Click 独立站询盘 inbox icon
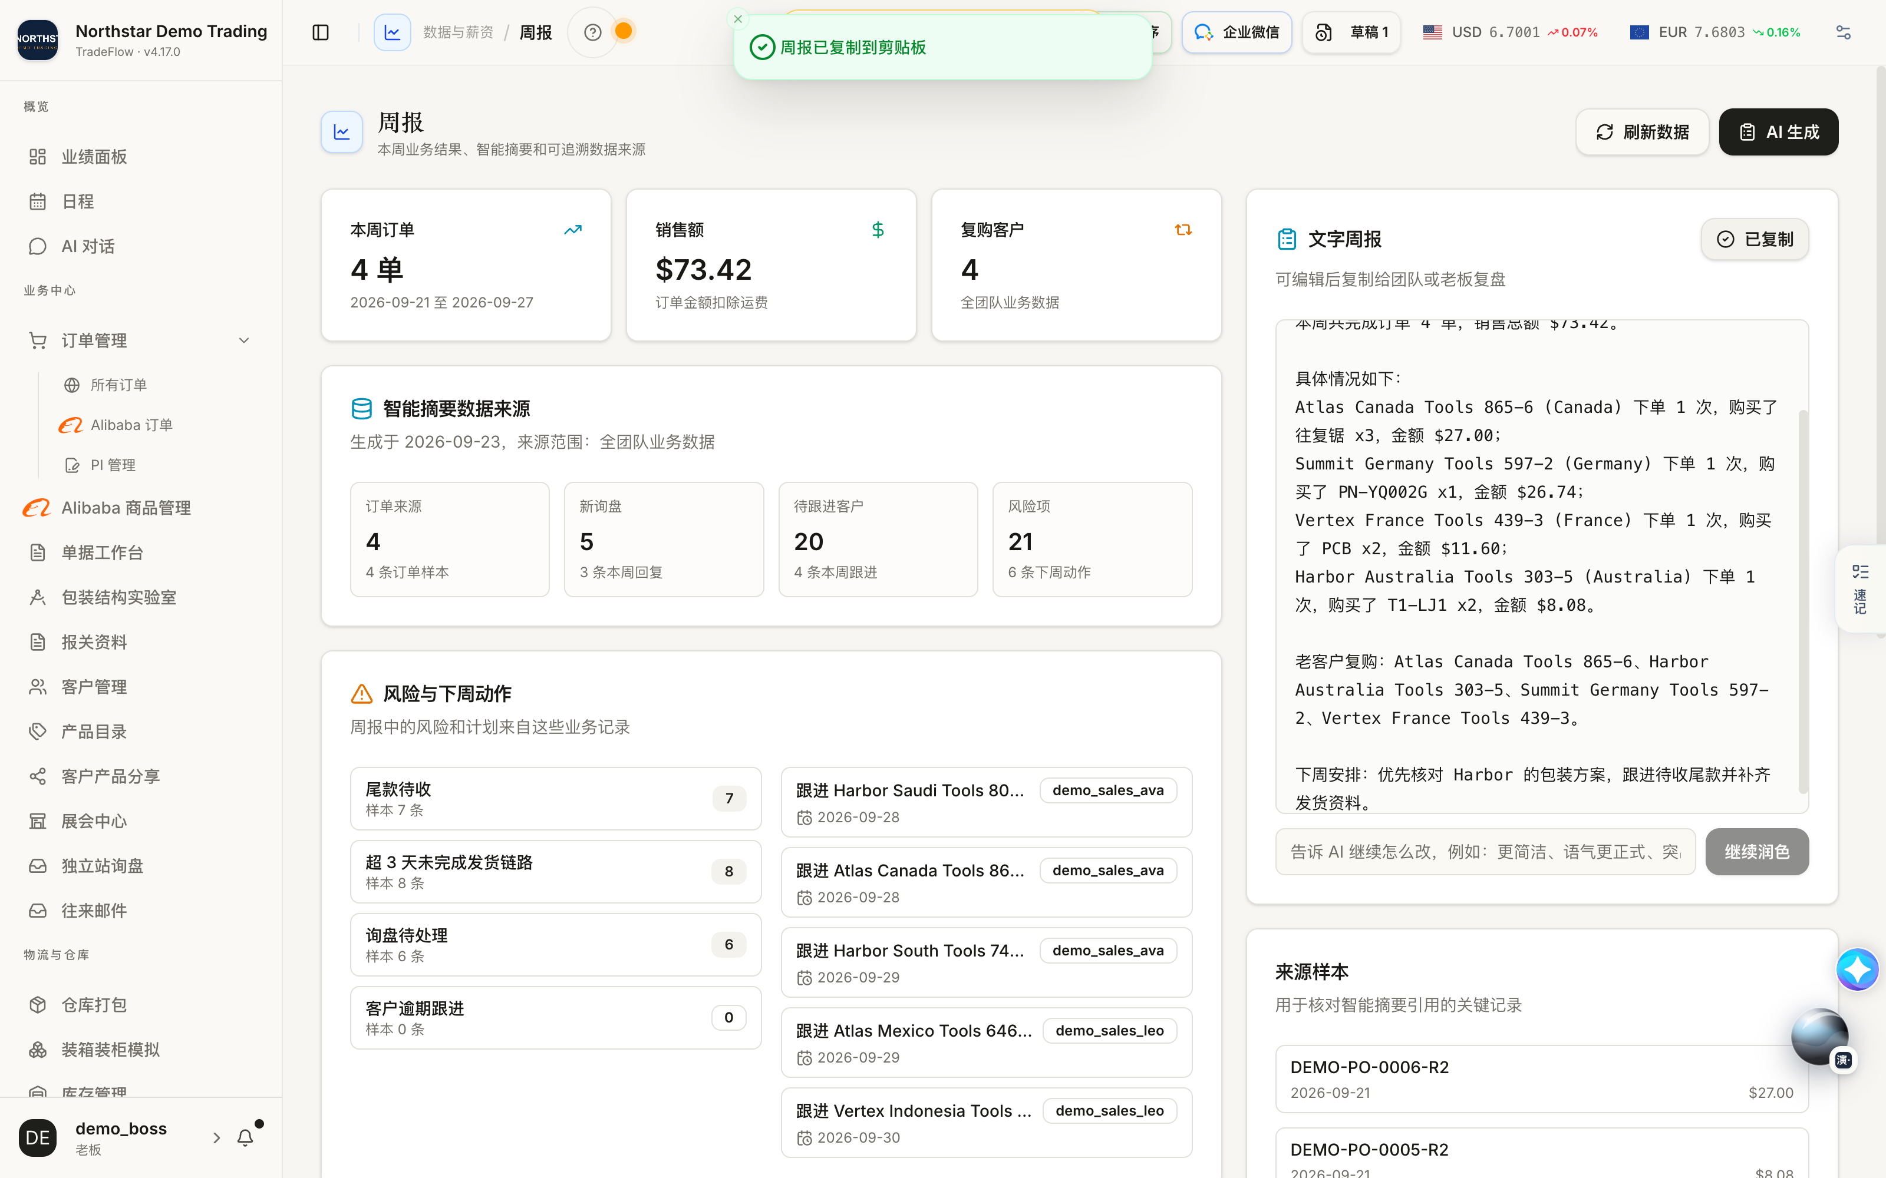The image size is (1886, 1178). [37, 866]
